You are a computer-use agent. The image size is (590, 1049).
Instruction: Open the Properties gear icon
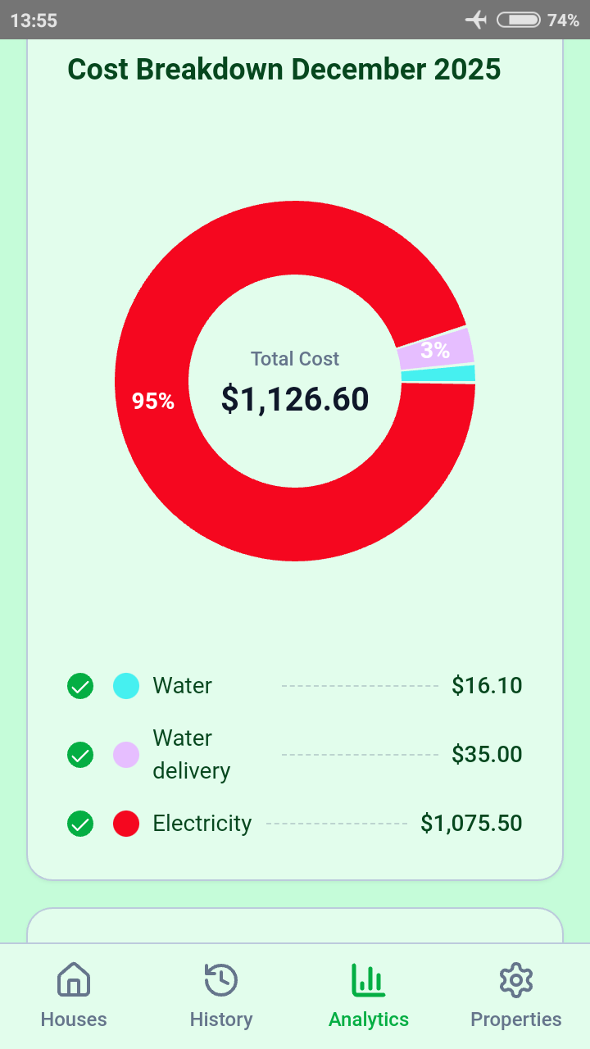point(516,979)
